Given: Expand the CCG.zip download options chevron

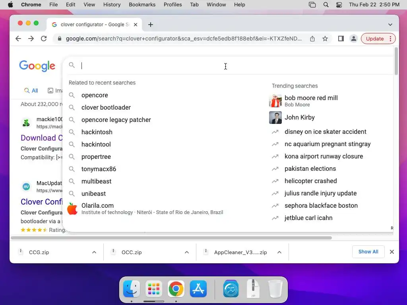Looking at the screenshot, I should (x=94, y=252).
